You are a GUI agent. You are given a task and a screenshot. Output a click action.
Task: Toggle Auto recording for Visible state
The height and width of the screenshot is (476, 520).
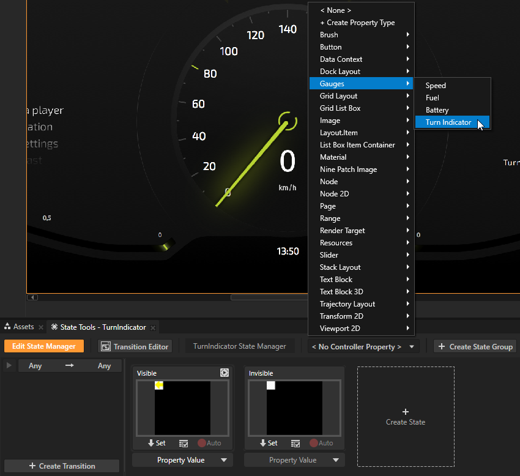coord(209,443)
